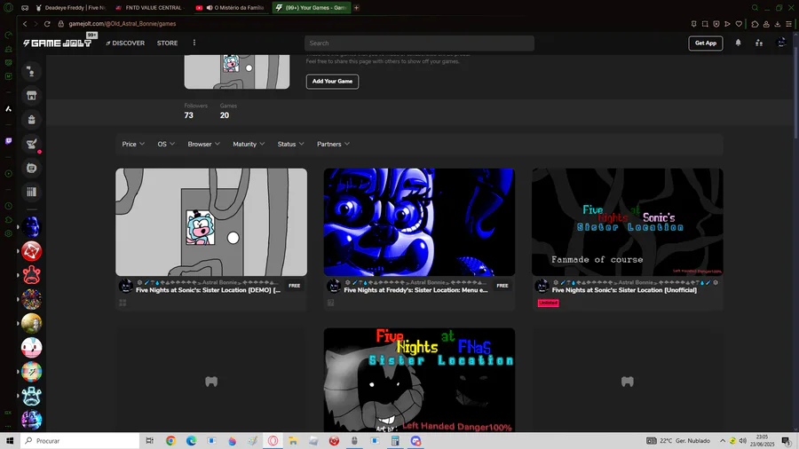The height and width of the screenshot is (449, 799).
Task: Open browser downloads icon
Action: [778, 24]
